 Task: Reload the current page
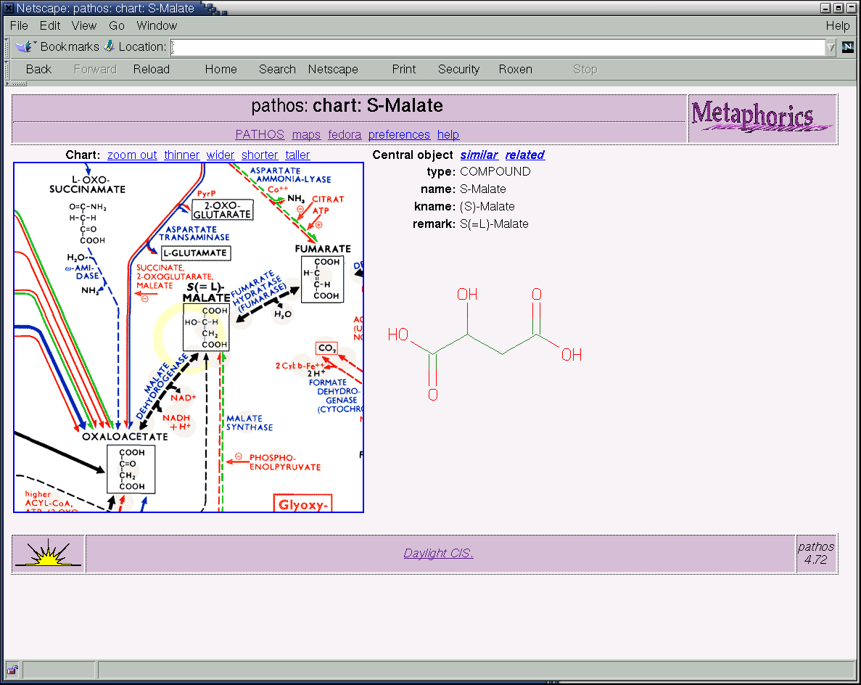(152, 69)
